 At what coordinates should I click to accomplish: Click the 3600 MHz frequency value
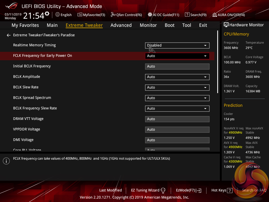[231, 48]
